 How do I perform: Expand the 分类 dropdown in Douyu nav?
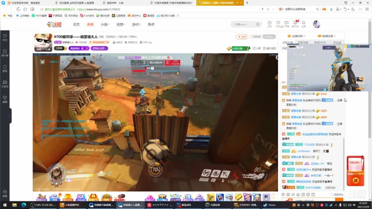coord(104,24)
